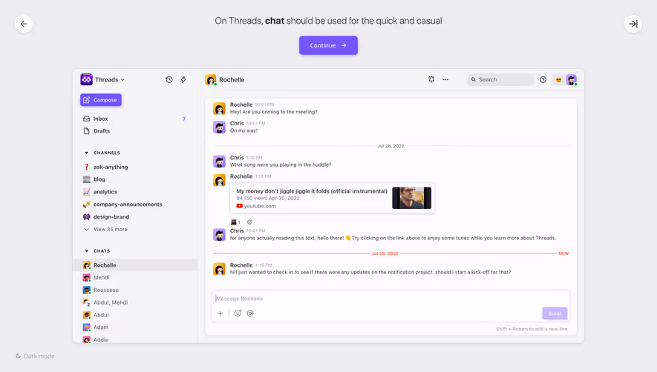The height and width of the screenshot is (372, 657).
Task: Click the plus attachment icon
Action: (x=220, y=313)
